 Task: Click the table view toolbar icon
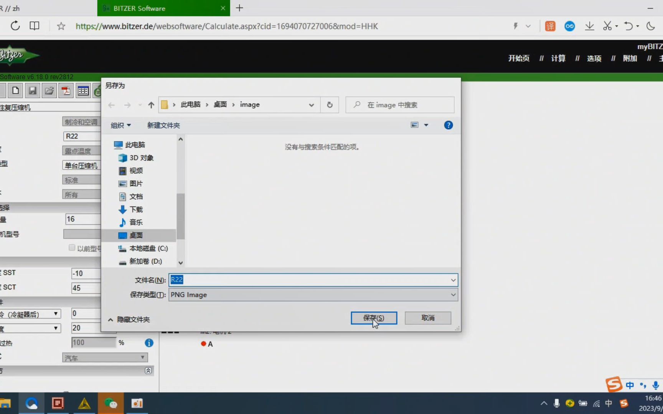[x=83, y=91]
